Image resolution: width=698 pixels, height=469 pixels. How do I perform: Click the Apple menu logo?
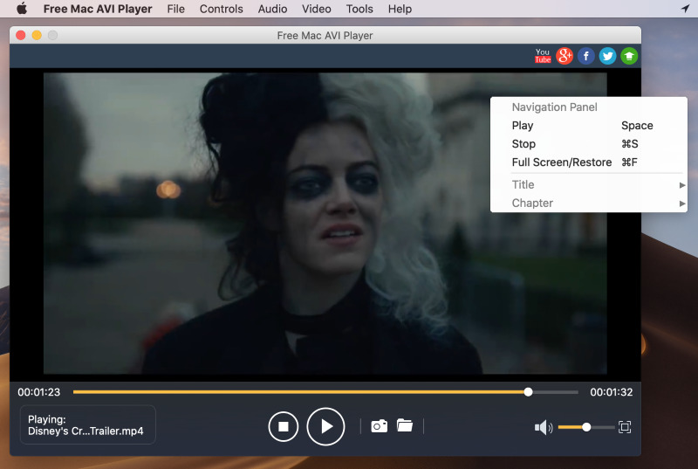pos(22,9)
